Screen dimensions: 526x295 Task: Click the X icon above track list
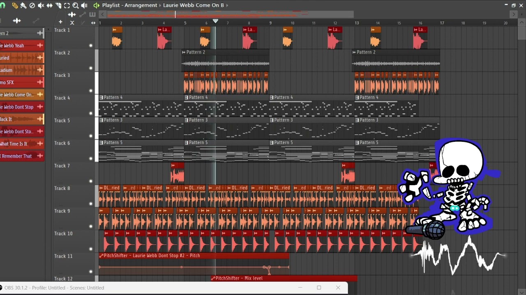click(72, 23)
